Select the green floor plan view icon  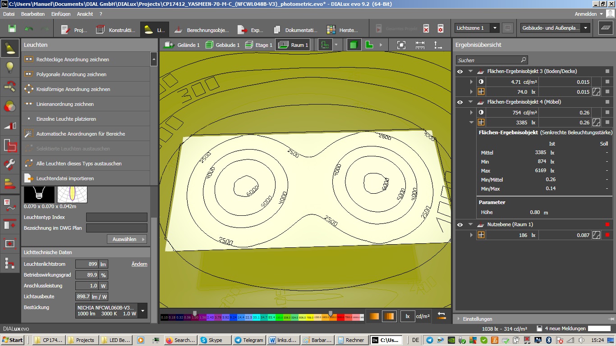click(x=369, y=45)
